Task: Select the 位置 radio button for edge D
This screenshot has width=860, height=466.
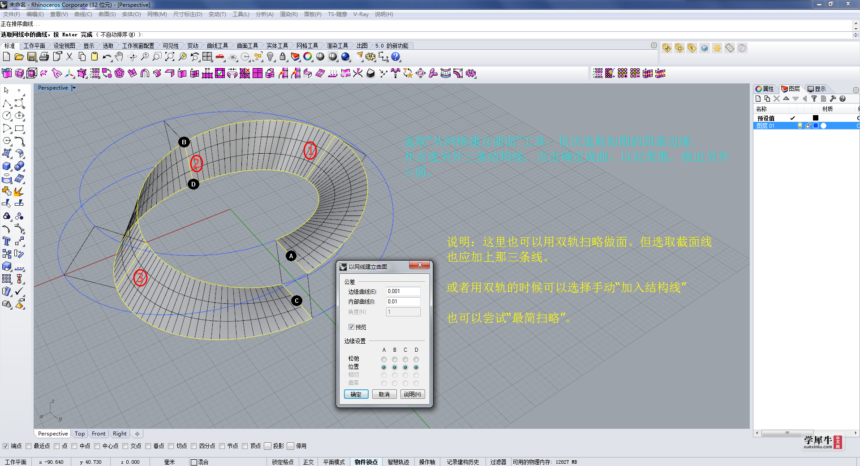Action: point(416,367)
